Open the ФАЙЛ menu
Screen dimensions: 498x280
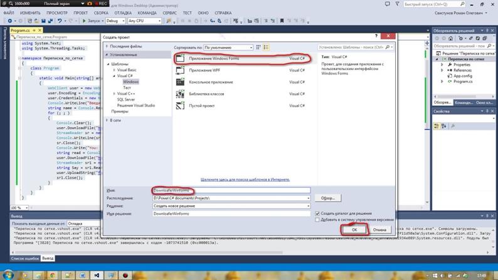9,13
